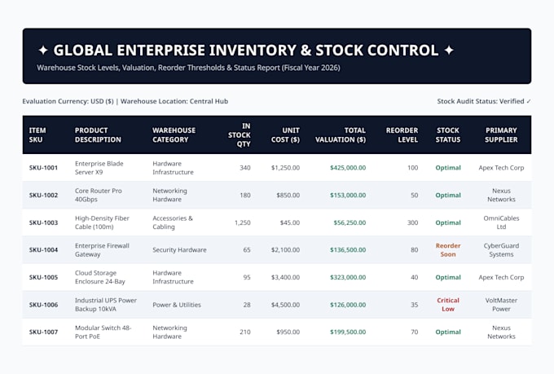This screenshot has height=374, width=554.
Task: Click the $3,400.00 unit cost
Action: [285, 278]
